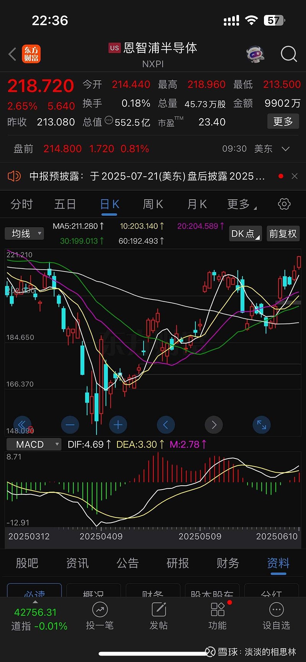Select the 日K tab
Viewport: 306px width, 662px height.
coord(109,204)
